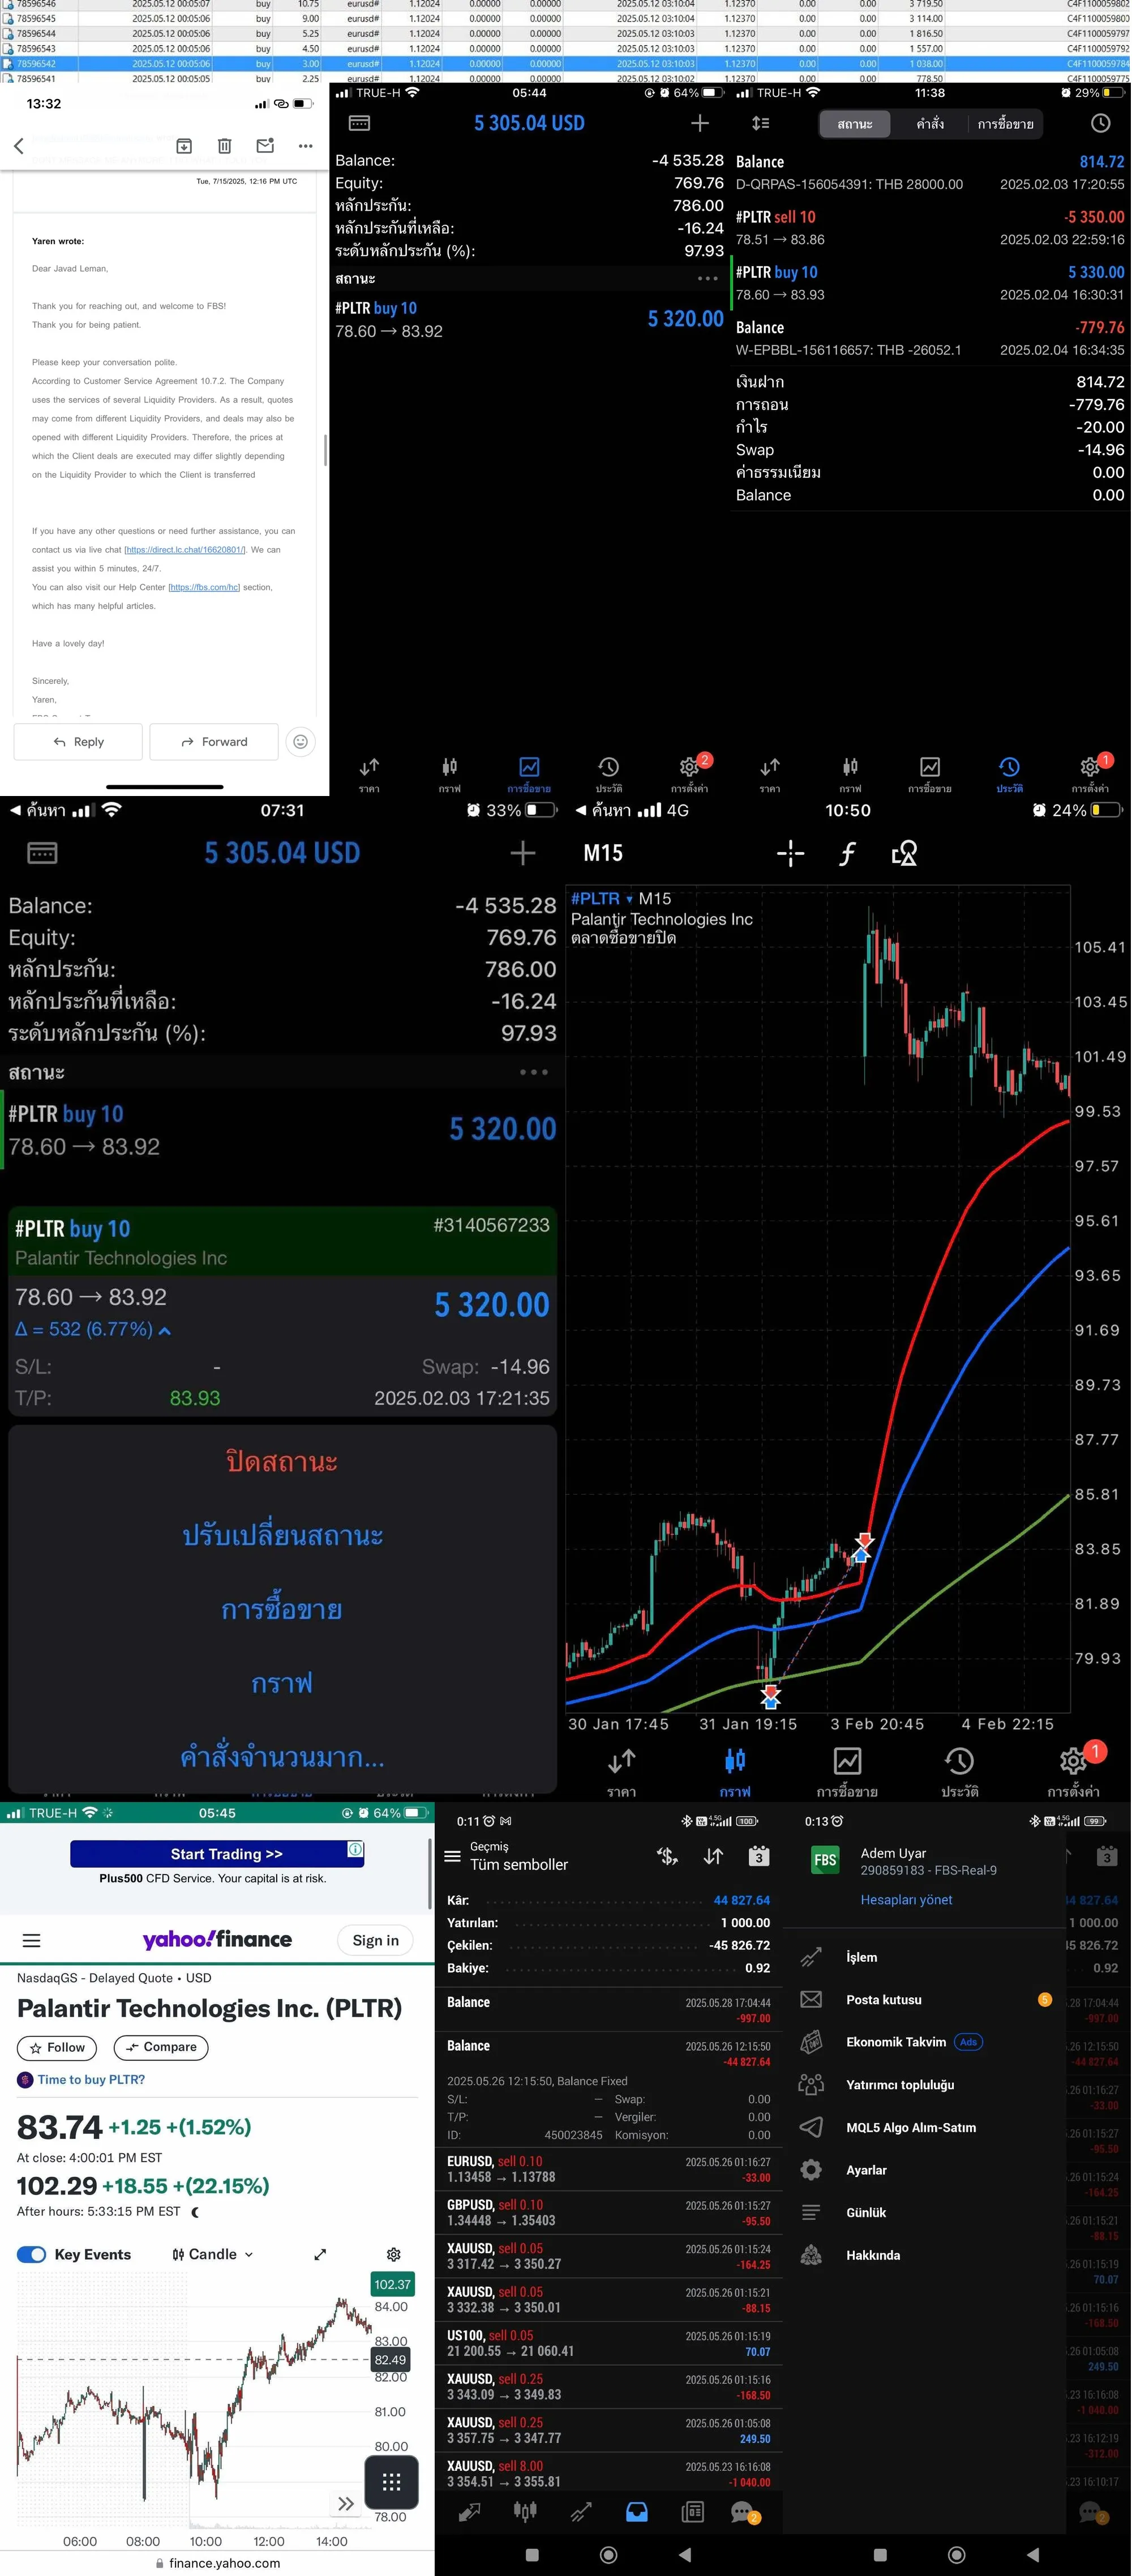The height and width of the screenshot is (2576, 1132).
Task: Open the news icon in Geçmiş bottom bar
Action: [692, 2512]
